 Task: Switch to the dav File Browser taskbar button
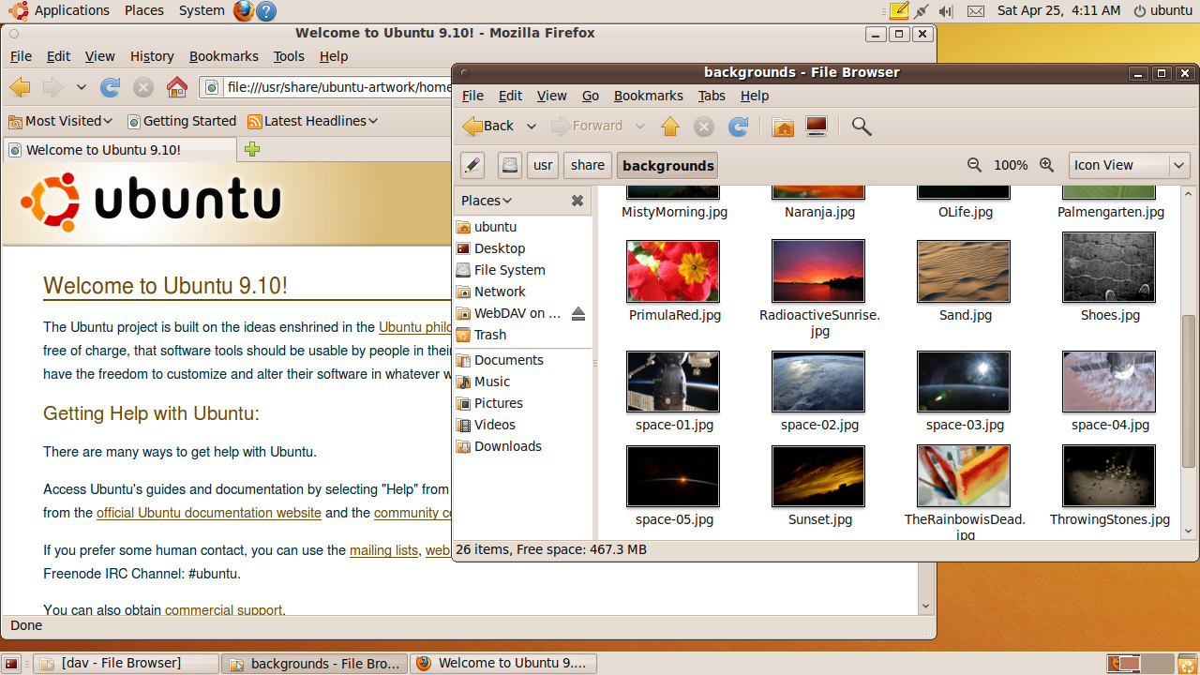point(126,664)
